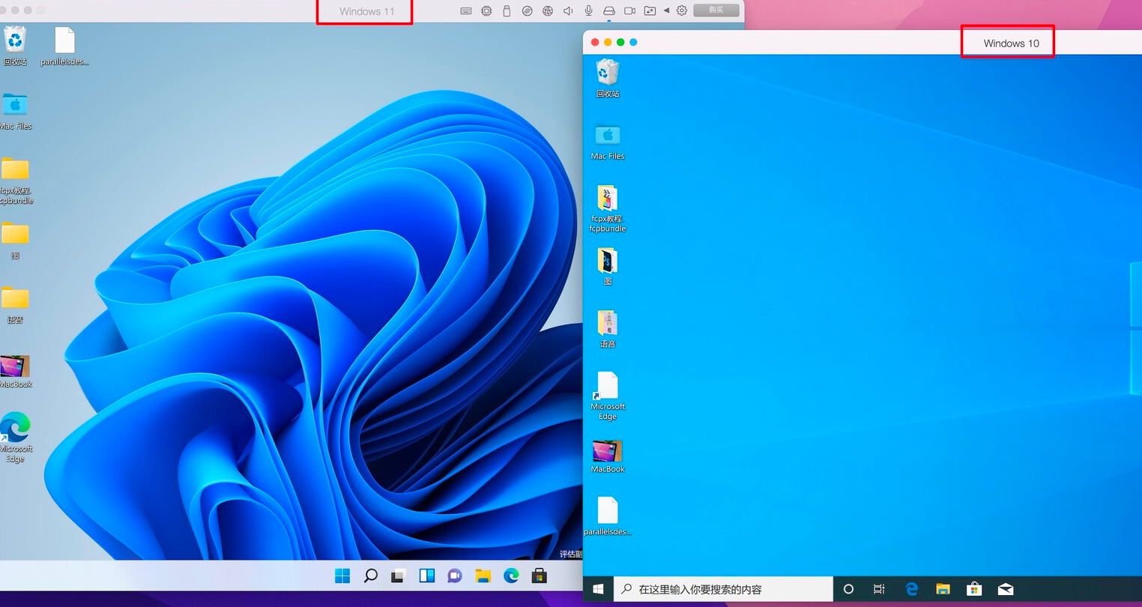Click the sound speaker icon in Parallels toolbar
The height and width of the screenshot is (607, 1142).
[x=568, y=10]
